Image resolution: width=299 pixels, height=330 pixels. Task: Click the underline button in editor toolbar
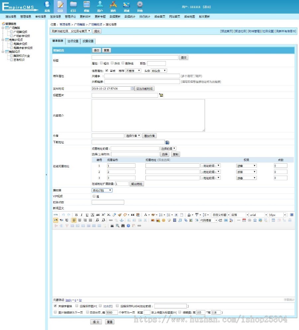click(x=87, y=215)
